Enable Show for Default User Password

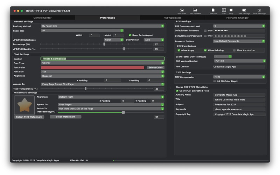pyautogui.click(x=205, y=31)
